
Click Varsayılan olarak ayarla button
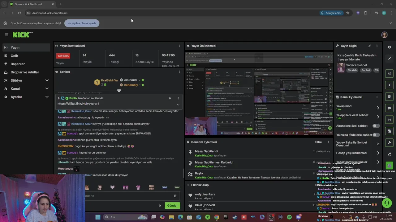(x=82, y=23)
